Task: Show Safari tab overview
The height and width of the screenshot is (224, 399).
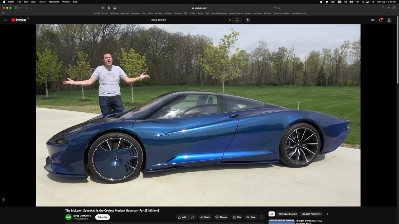Action: point(394,8)
